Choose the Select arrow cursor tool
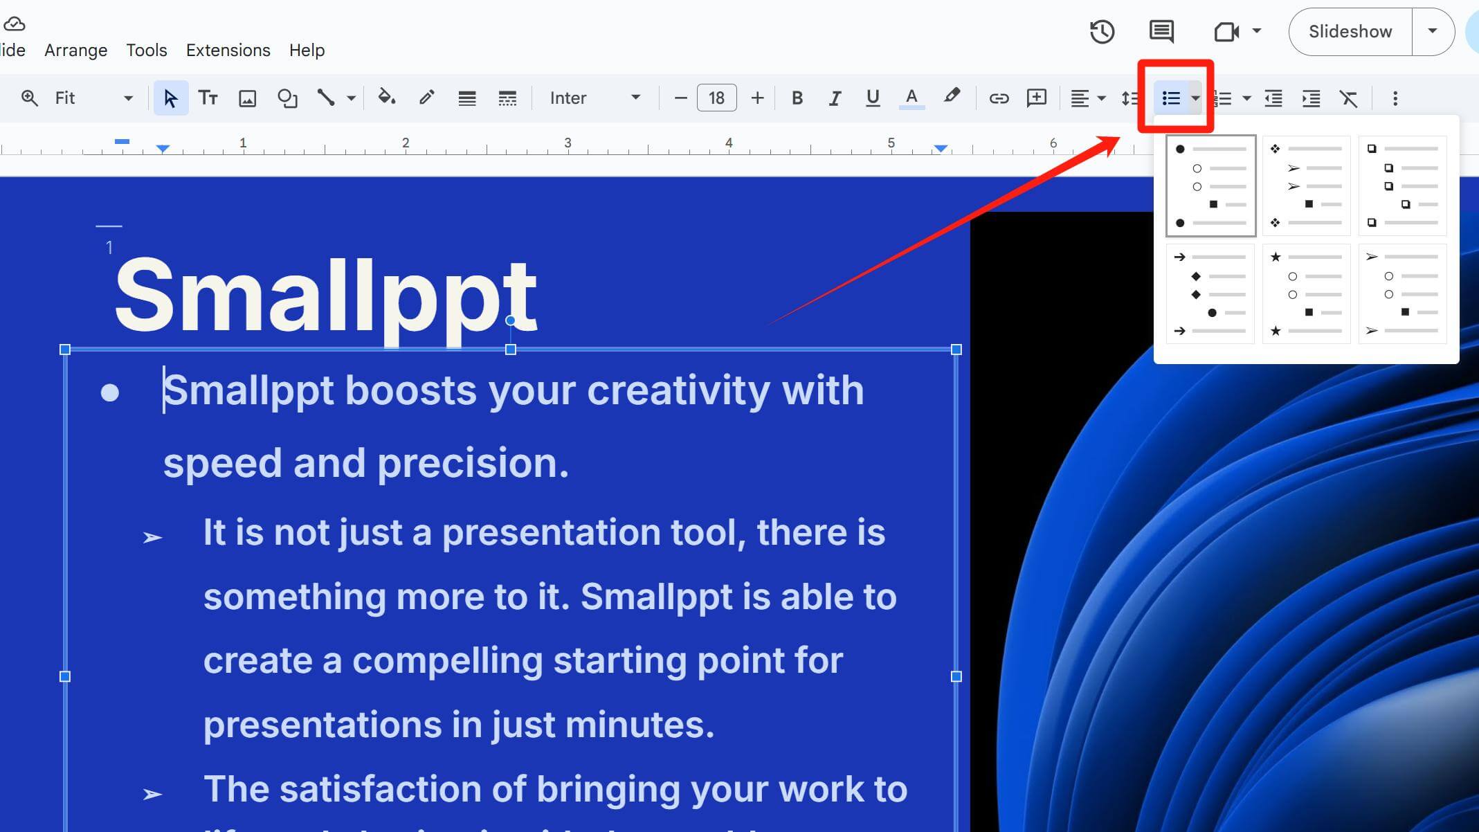Viewport: 1479px width, 832px height. (x=170, y=98)
